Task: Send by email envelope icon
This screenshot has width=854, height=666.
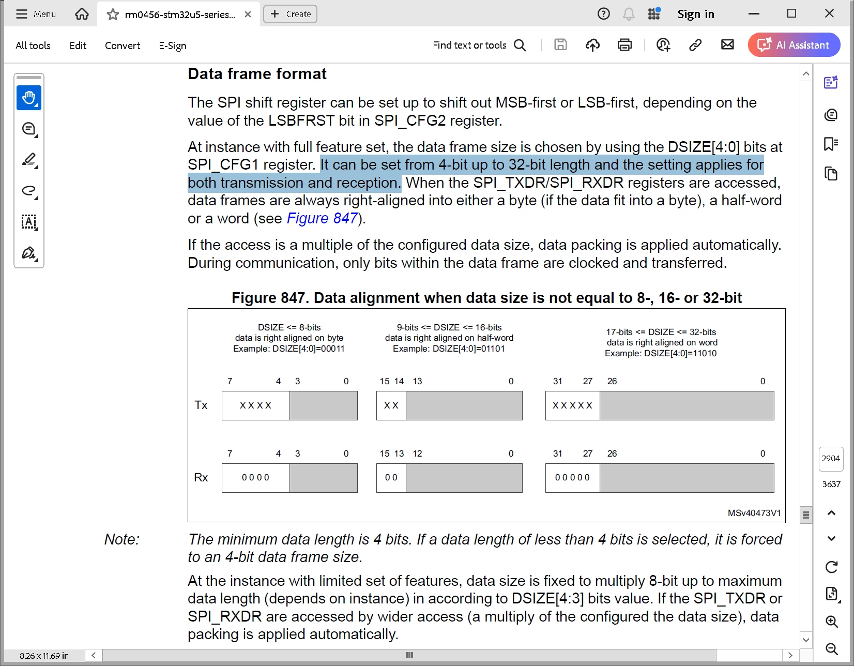Action: 727,45
